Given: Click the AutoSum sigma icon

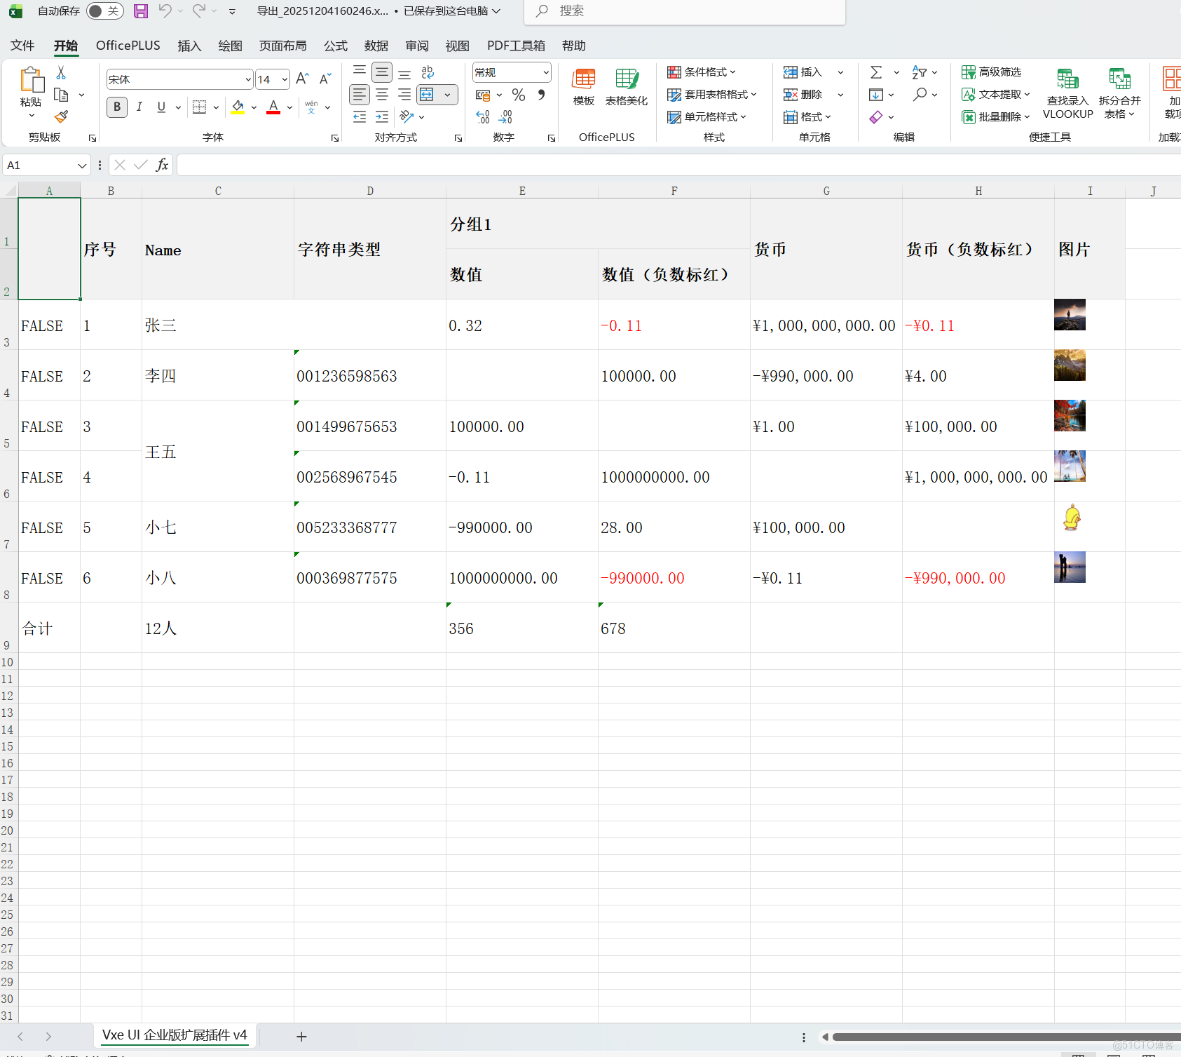Looking at the screenshot, I should [876, 72].
